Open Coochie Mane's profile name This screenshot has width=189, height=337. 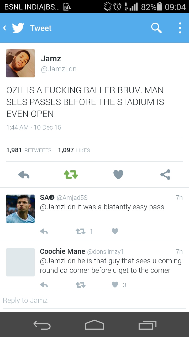tap(62, 251)
